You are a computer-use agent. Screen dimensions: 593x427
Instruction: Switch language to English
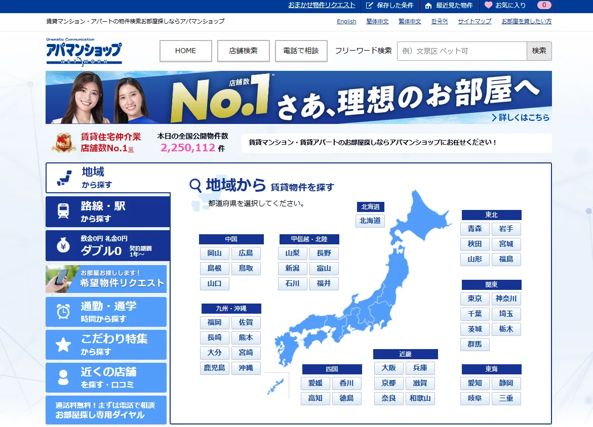[x=346, y=22]
